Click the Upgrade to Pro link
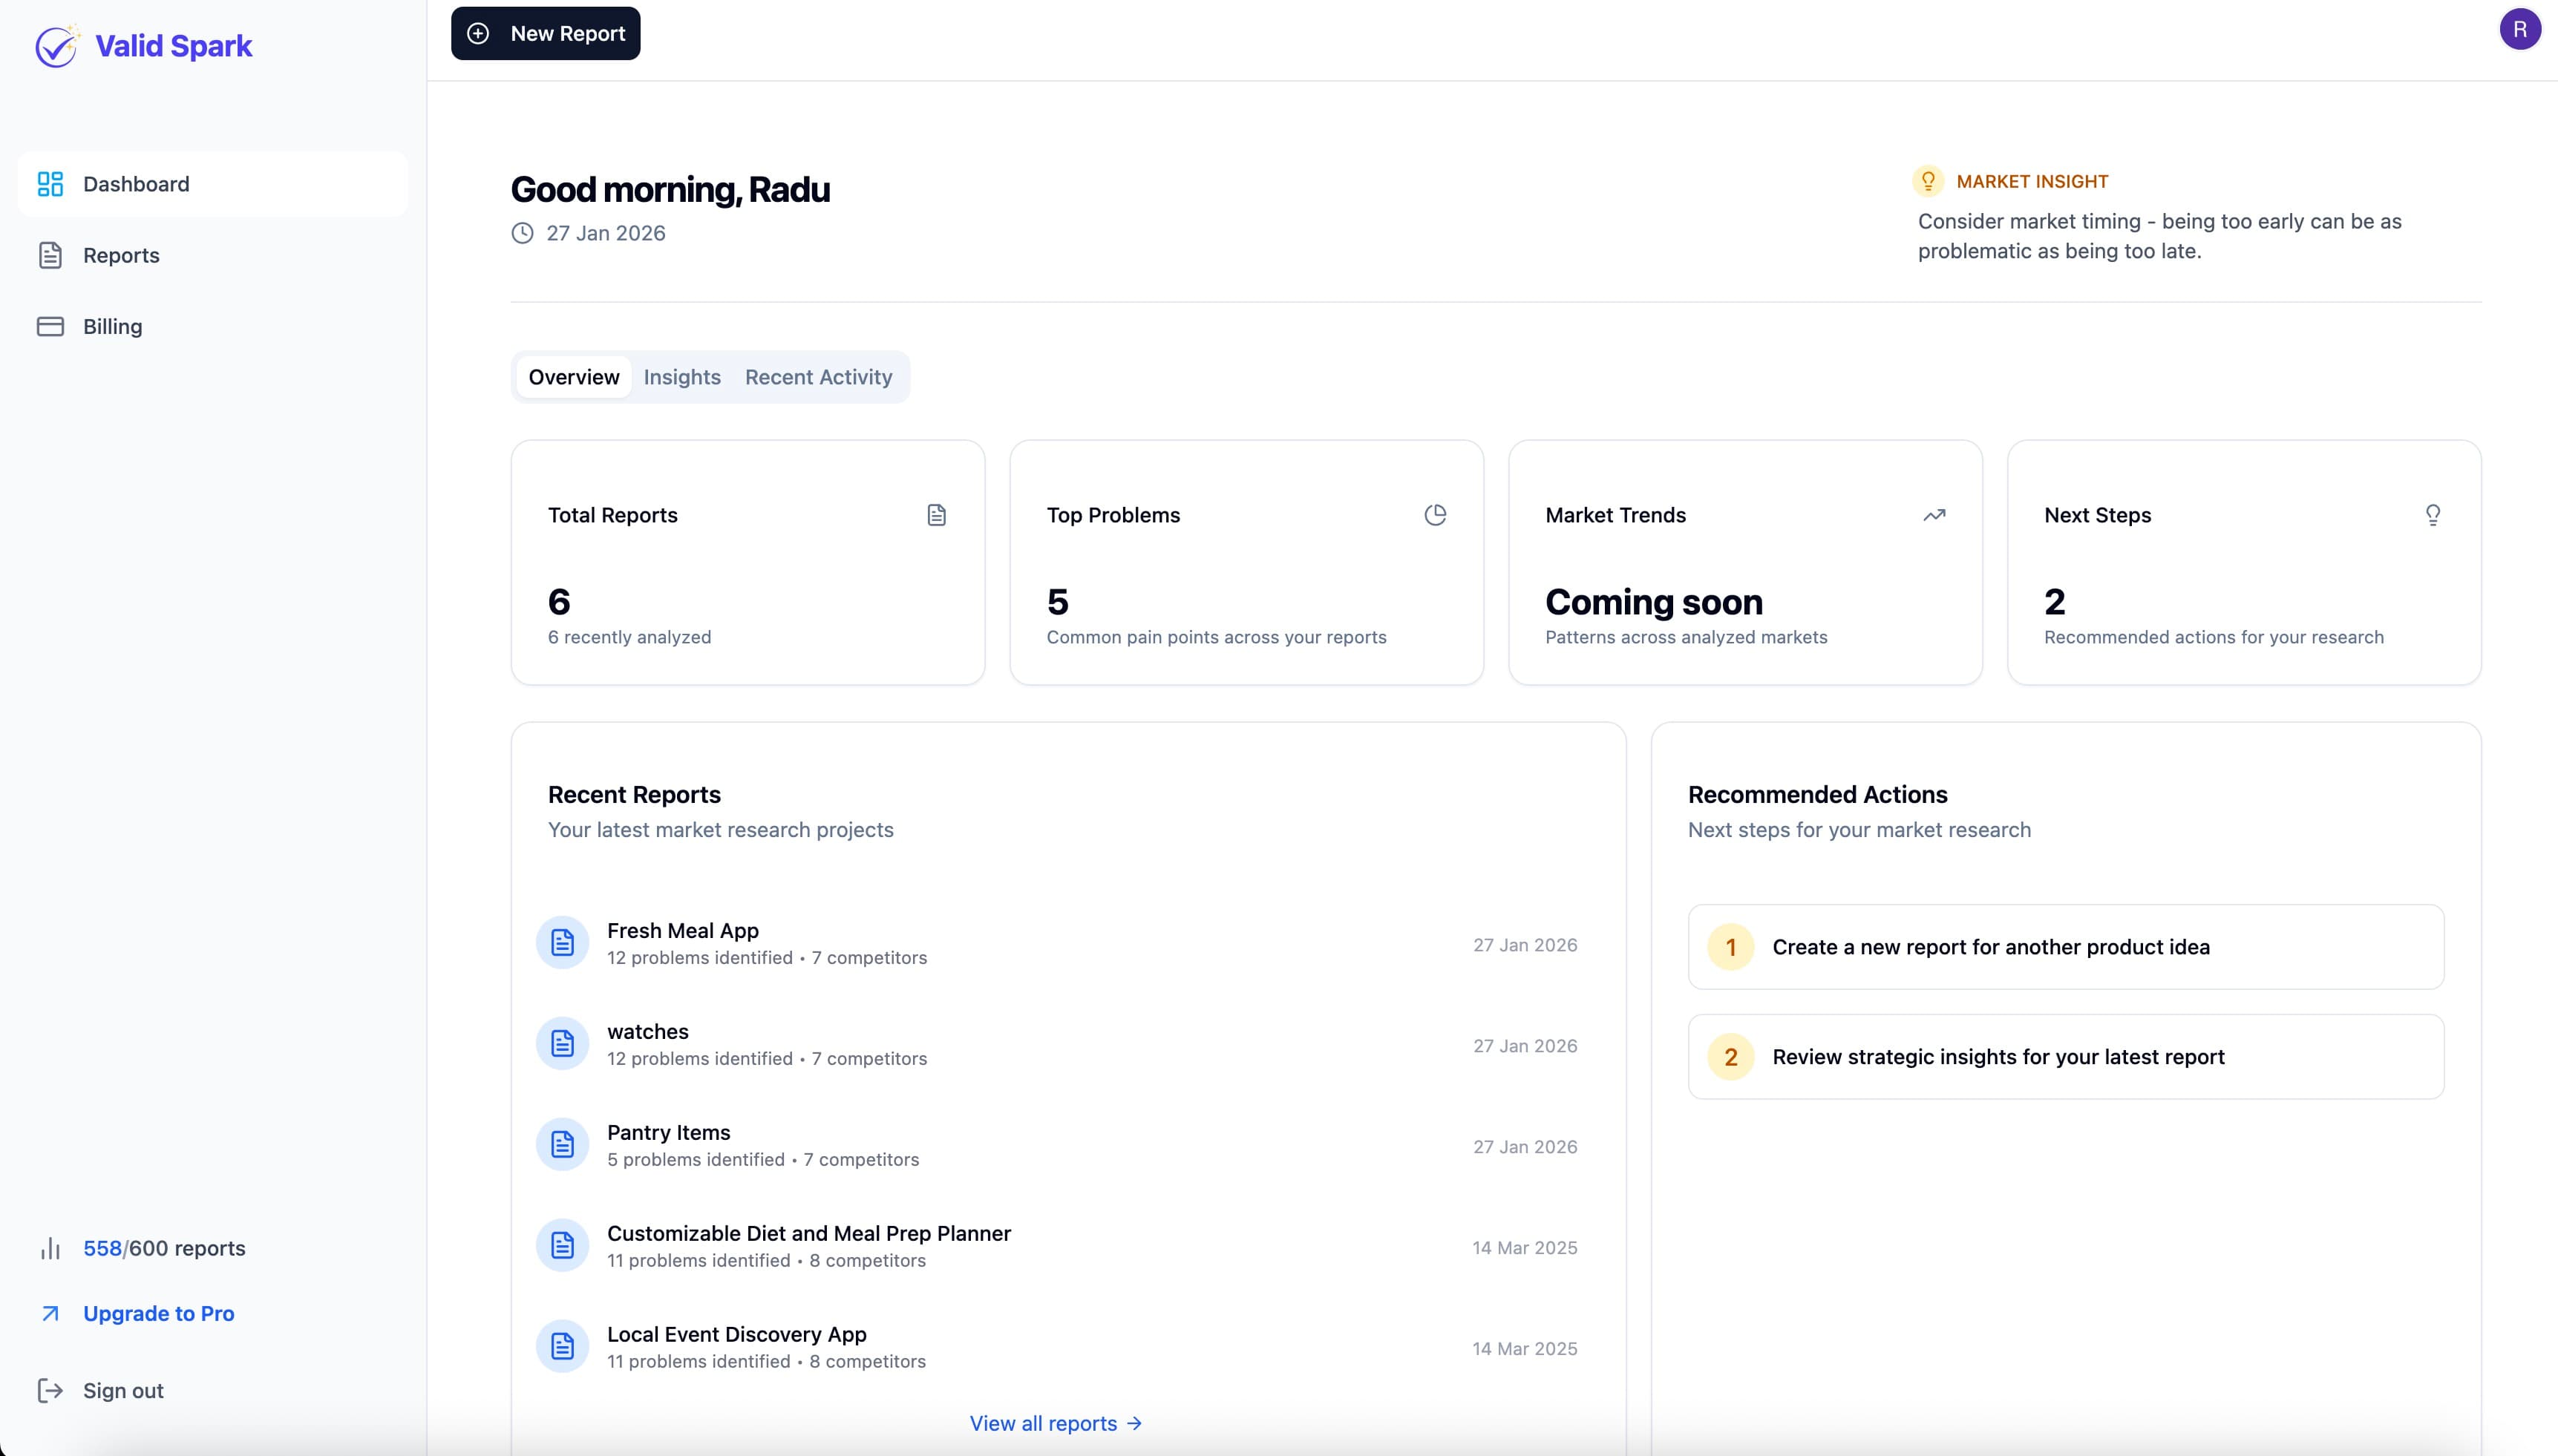 157,1312
